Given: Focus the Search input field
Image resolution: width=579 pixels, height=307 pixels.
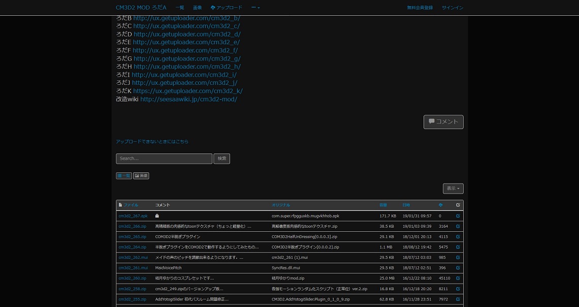Looking at the screenshot, I should tap(164, 159).
